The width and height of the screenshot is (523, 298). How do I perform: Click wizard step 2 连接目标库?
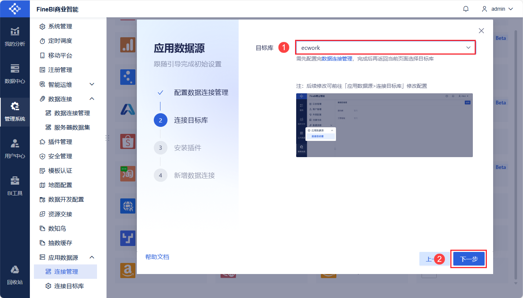click(181, 120)
